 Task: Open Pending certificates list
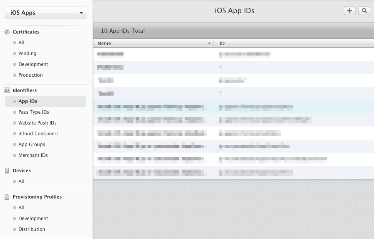(27, 53)
